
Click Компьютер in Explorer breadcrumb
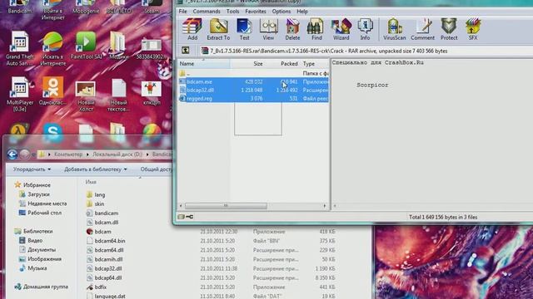pyautogui.click(x=68, y=154)
